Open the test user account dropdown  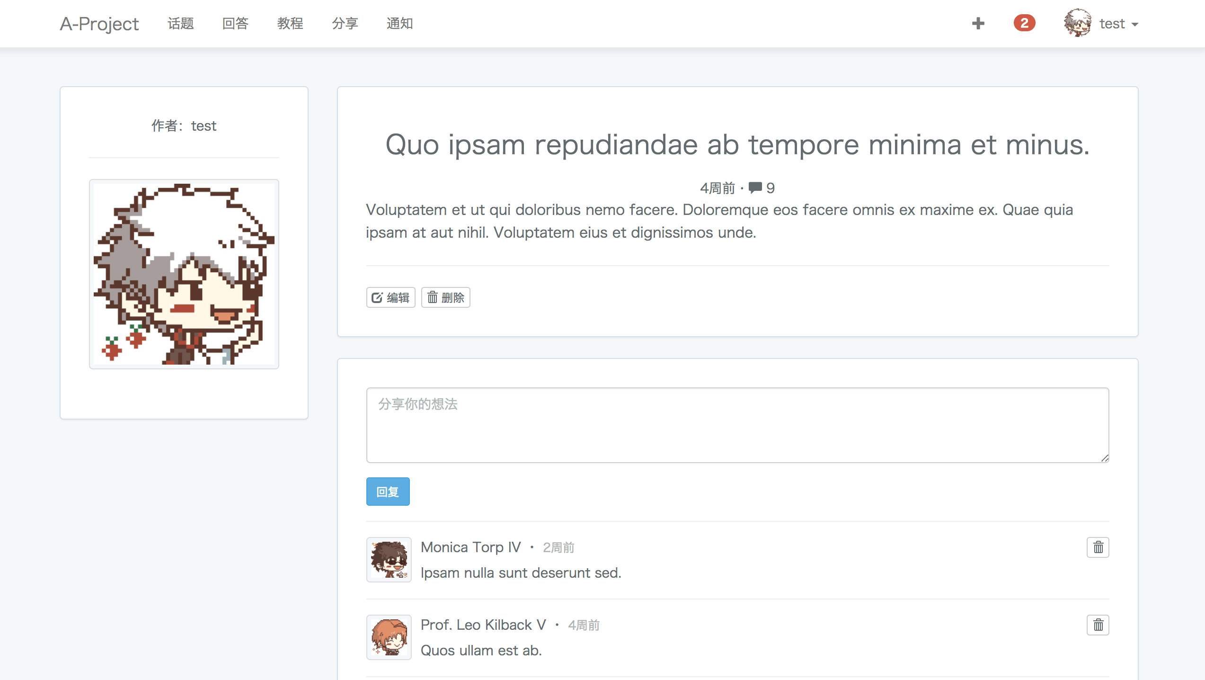click(1112, 23)
